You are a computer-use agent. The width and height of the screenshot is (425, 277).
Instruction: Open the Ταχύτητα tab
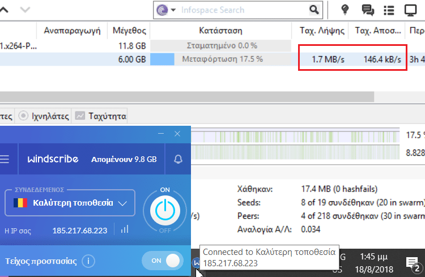(x=100, y=116)
